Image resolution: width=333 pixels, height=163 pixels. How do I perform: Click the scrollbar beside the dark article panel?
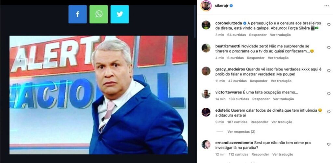[x=195, y=21]
